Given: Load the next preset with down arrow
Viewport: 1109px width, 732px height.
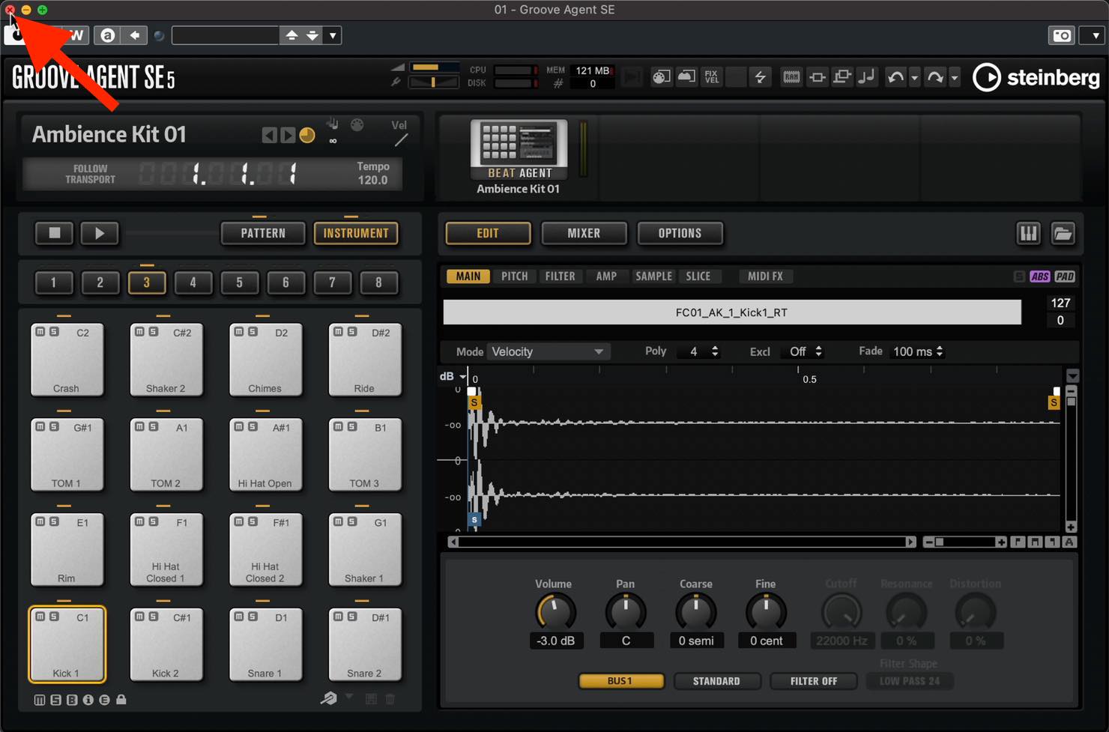Looking at the screenshot, I should point(312,35).
